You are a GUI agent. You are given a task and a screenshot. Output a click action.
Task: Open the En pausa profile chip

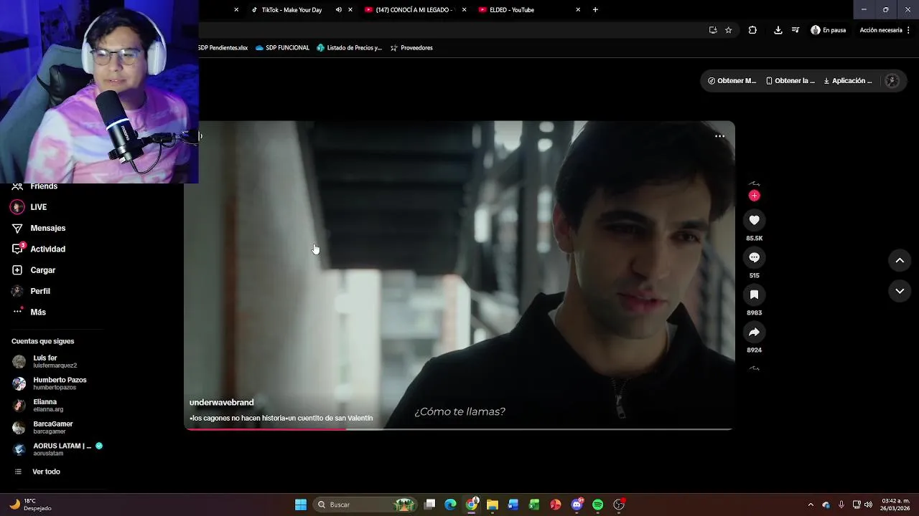tap(829, 30)
